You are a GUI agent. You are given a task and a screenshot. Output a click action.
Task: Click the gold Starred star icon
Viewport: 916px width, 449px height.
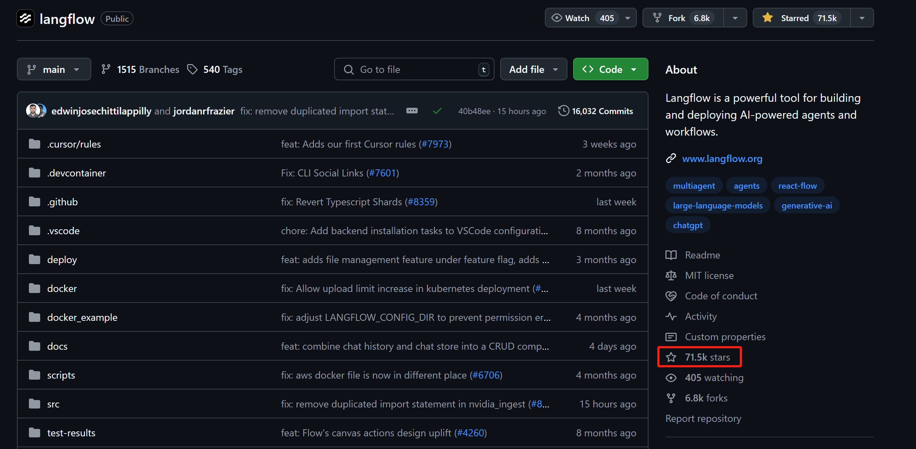[x=767, y=17]
